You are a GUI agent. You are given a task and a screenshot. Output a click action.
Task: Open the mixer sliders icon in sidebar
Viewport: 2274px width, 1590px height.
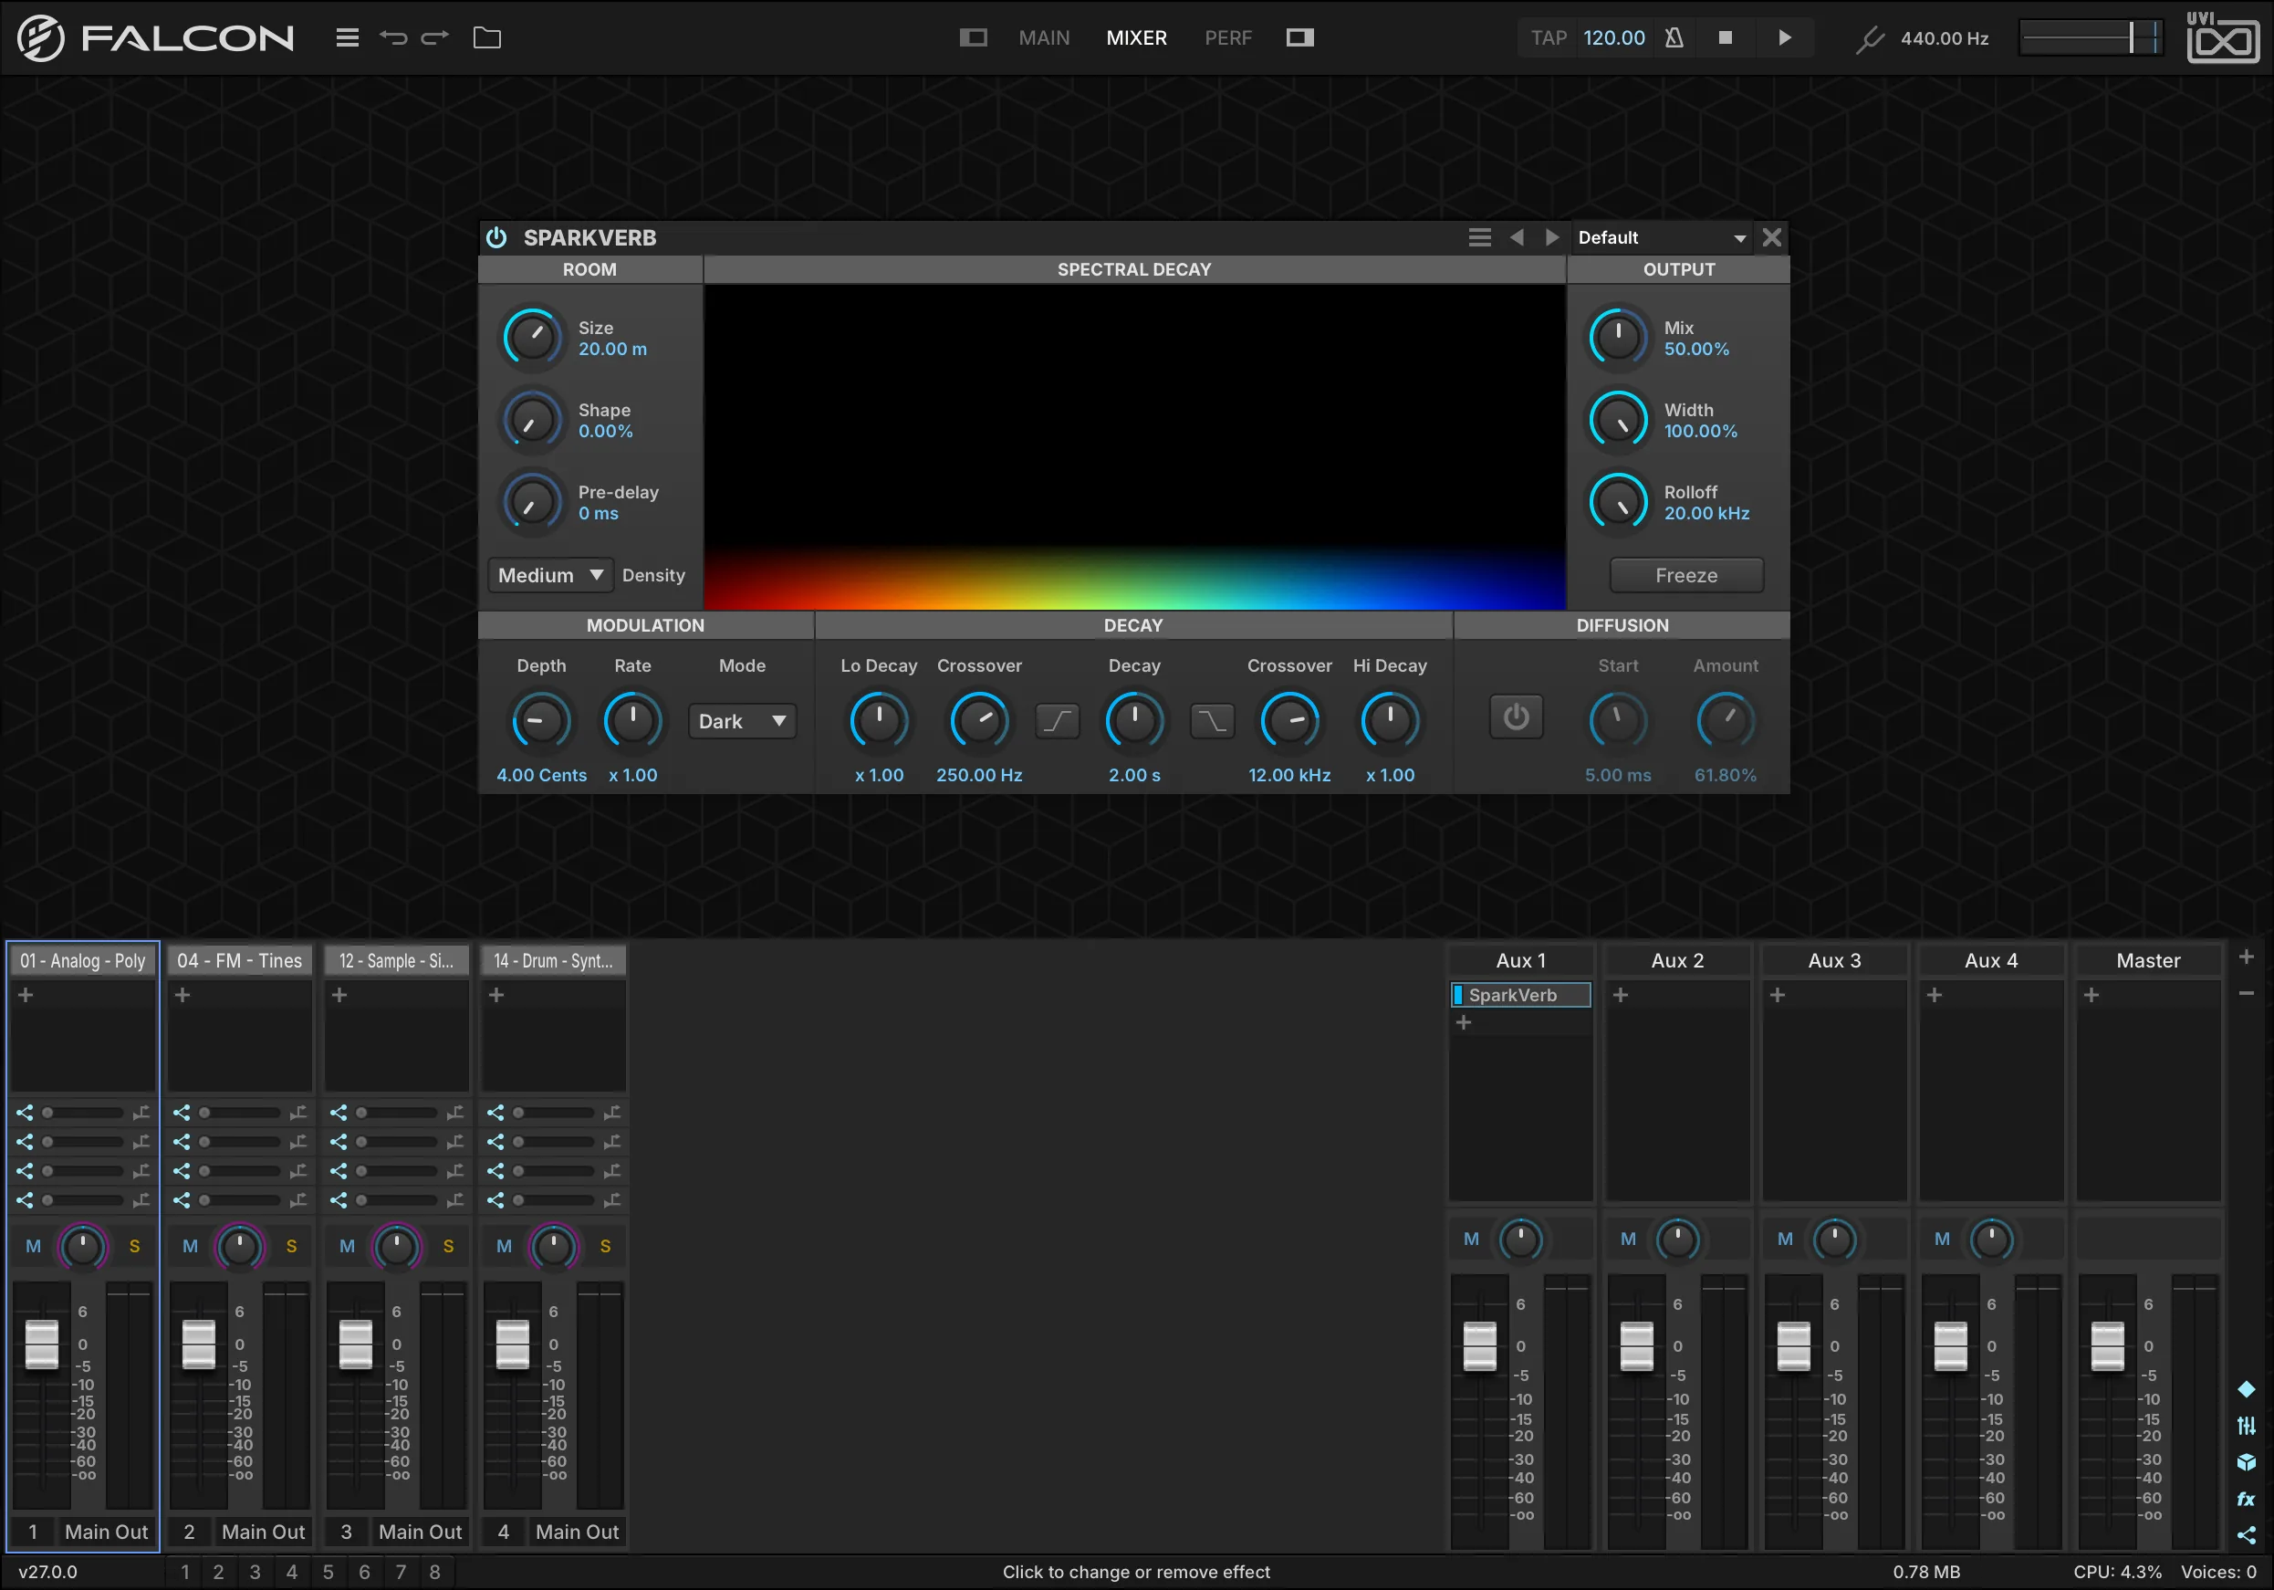[x=2246, y=1426]
